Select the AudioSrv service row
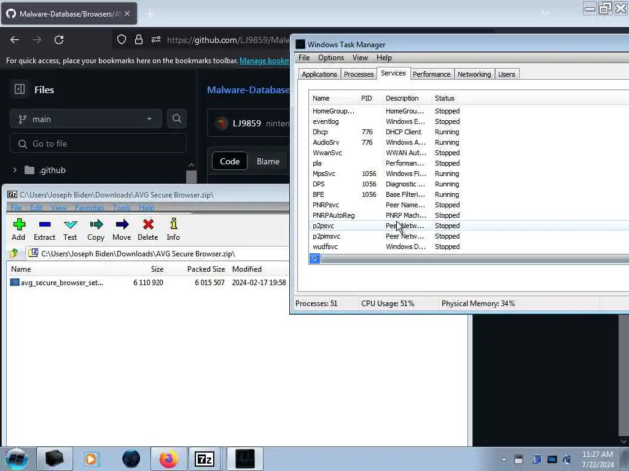 [x=469, y=142]
